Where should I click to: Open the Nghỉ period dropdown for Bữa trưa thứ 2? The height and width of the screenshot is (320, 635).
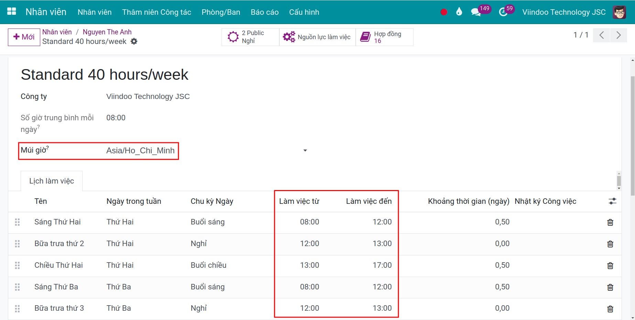(x=199, y=244)
